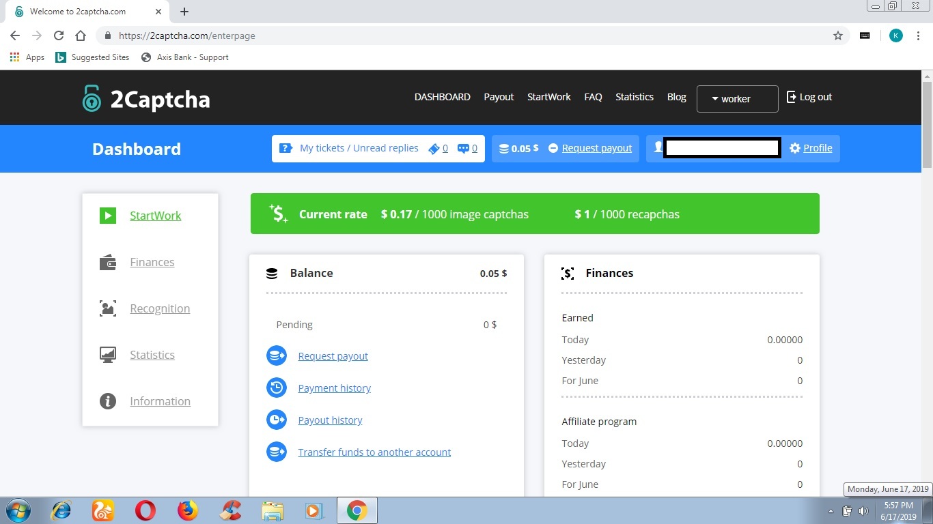Click the Finances wallet icon in sidebar

tap(108, 262)
